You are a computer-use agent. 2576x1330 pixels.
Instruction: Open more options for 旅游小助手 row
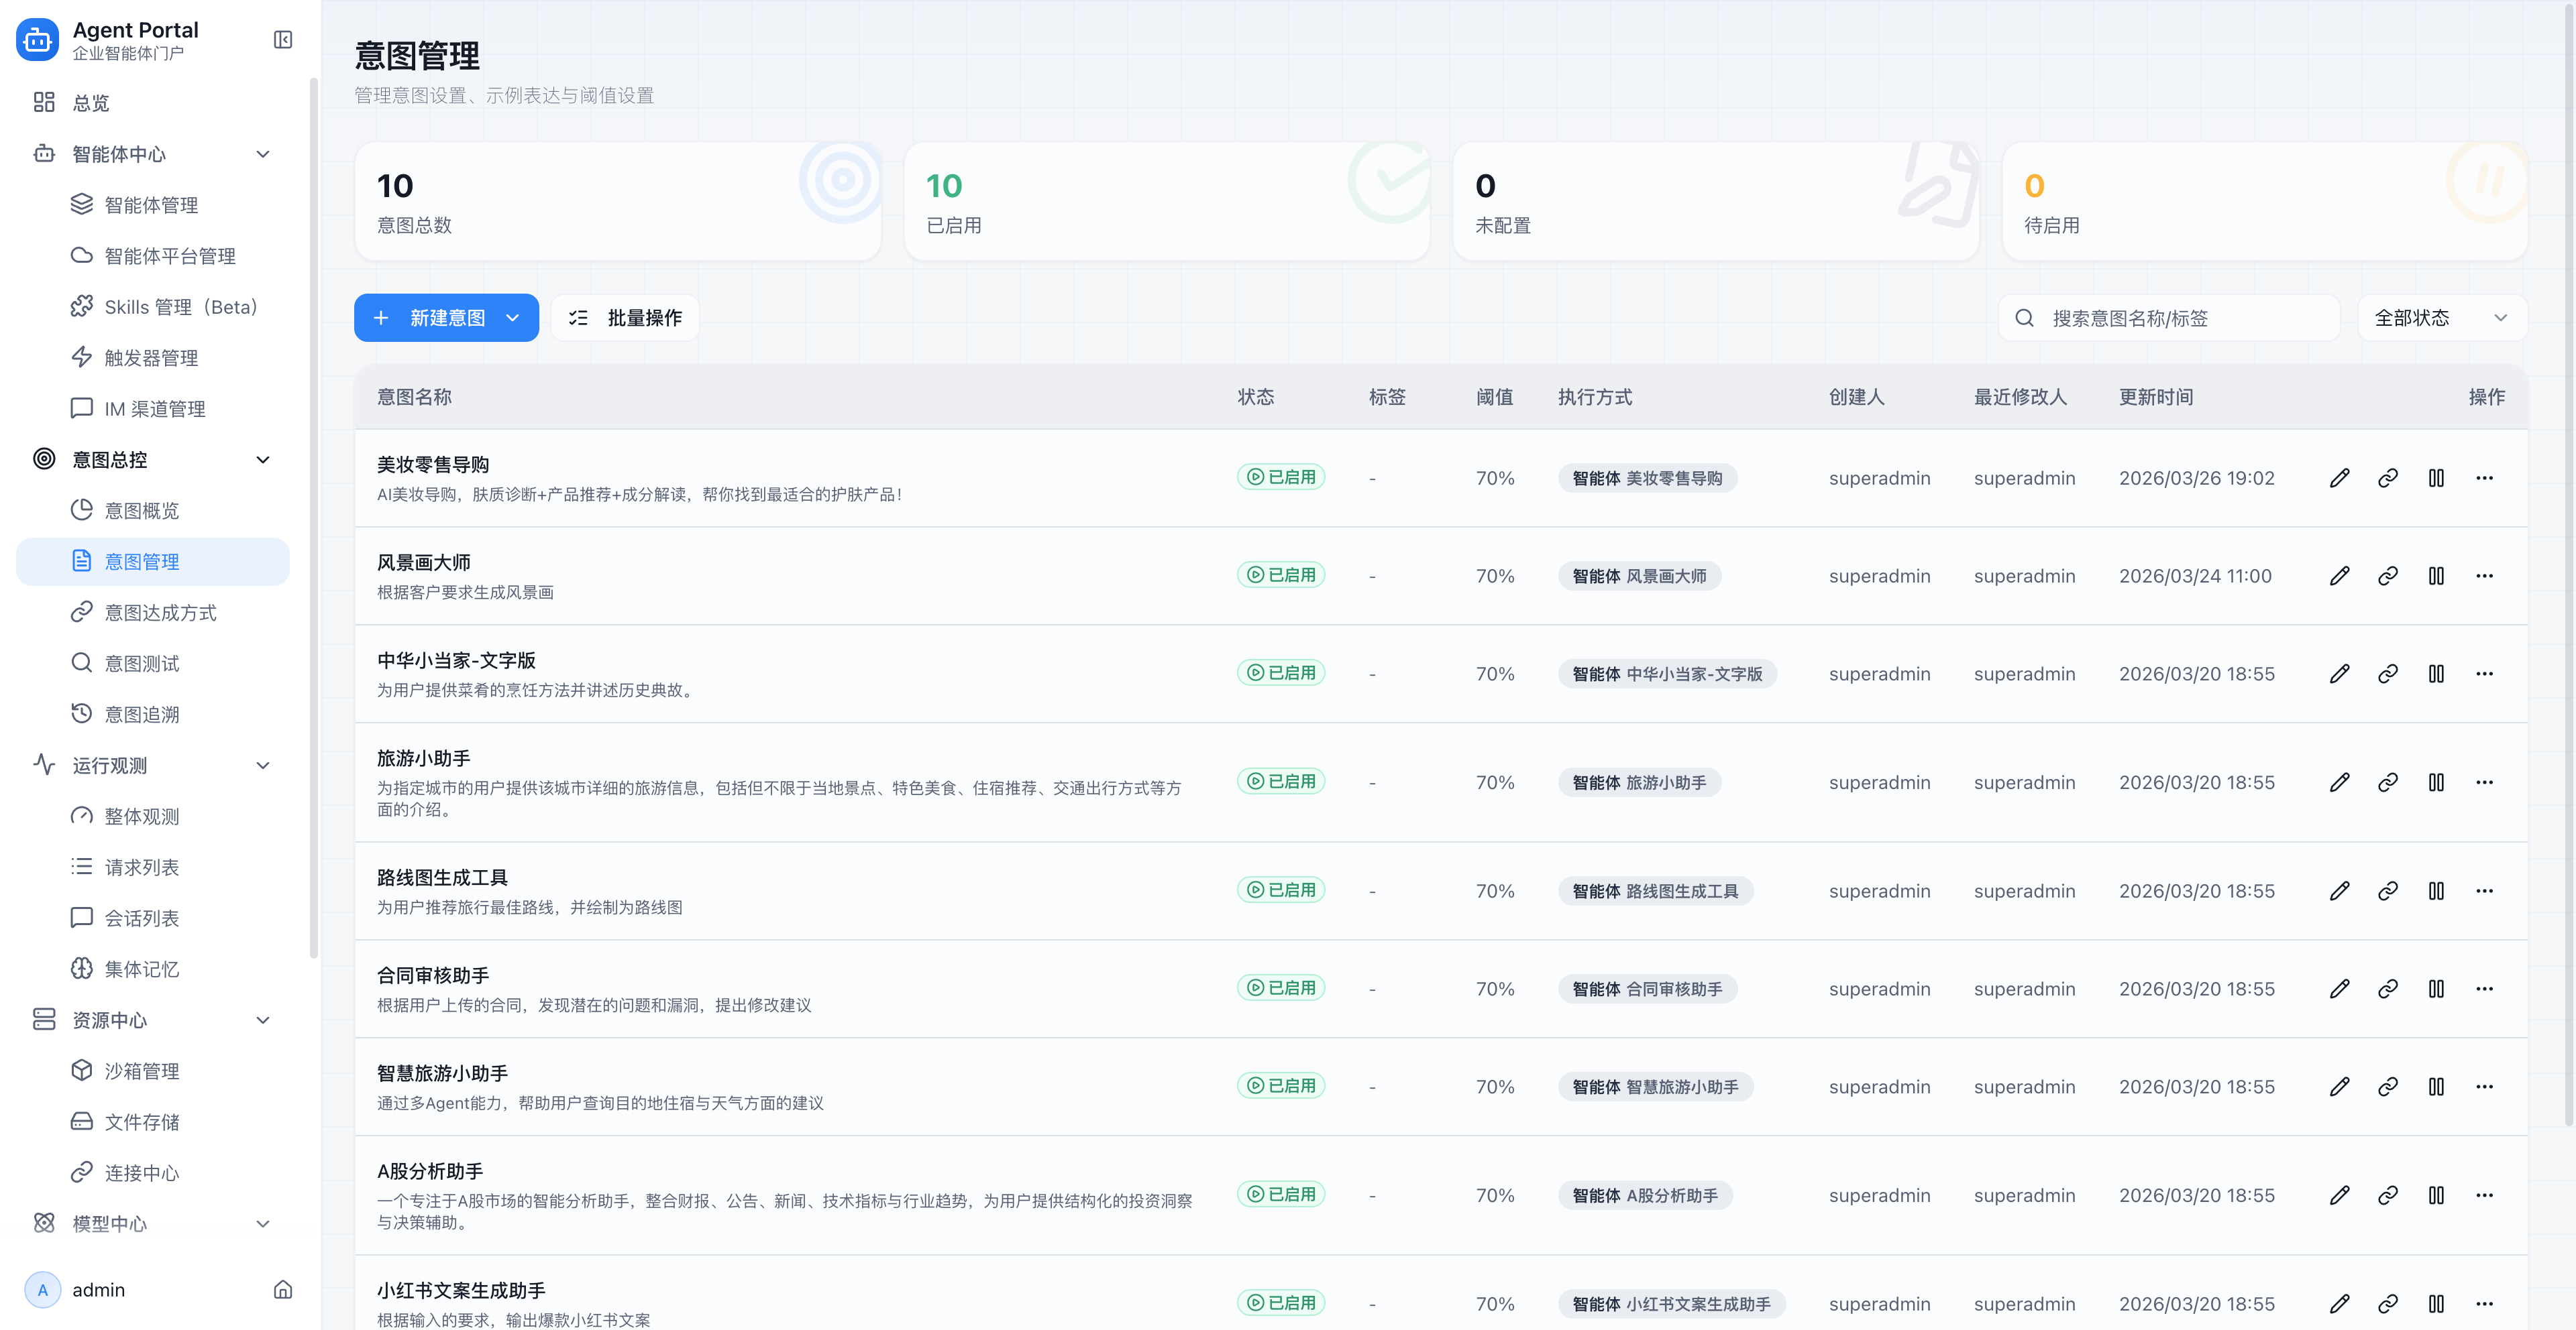pyautogui.click(x=2484, y=782)
